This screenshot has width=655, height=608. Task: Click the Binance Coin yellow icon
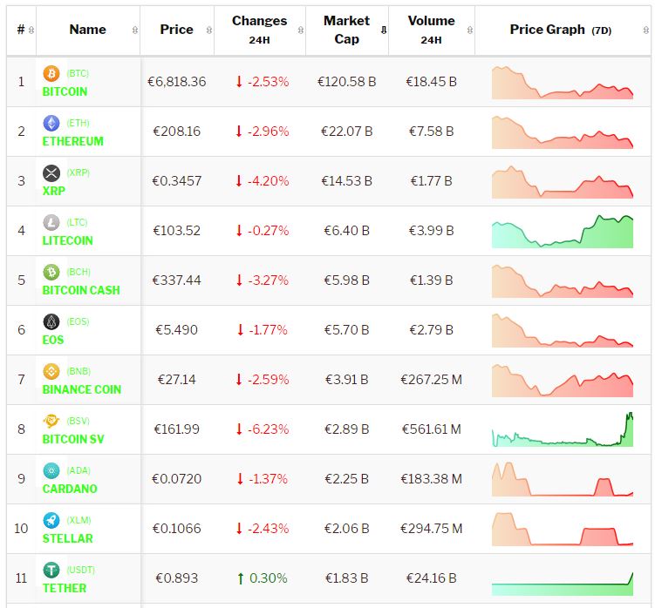tap(51, 372)
